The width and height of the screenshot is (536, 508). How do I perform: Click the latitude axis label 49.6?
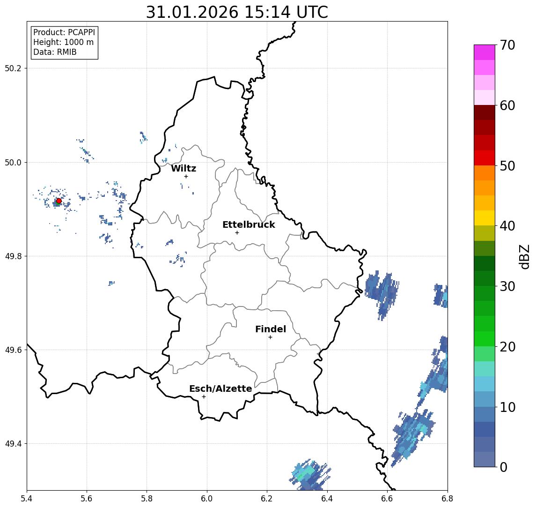click(13, 350)
